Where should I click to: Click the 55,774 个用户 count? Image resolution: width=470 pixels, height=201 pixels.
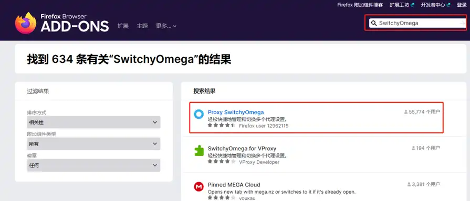pyautogui.click(x=424, y=112)
